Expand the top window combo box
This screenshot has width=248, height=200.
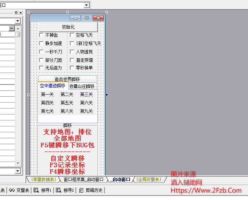(87, 5)
